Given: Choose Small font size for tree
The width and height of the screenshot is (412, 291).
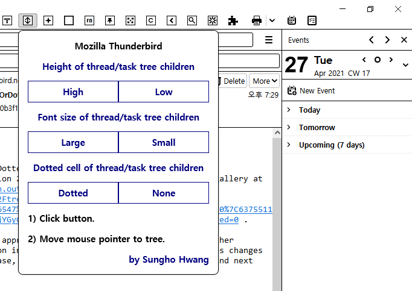Looking at the screenshot, I should click(x=164, y=142).
